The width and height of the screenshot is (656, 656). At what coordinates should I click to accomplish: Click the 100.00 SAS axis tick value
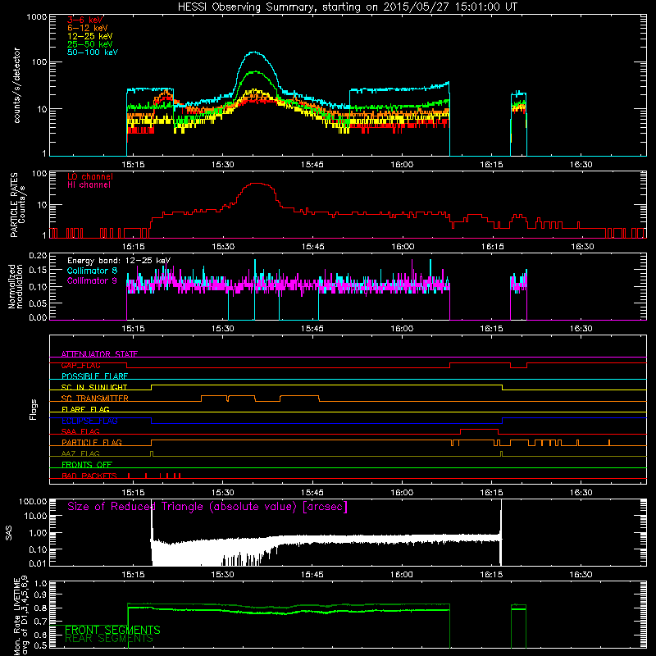pos(33,501)
